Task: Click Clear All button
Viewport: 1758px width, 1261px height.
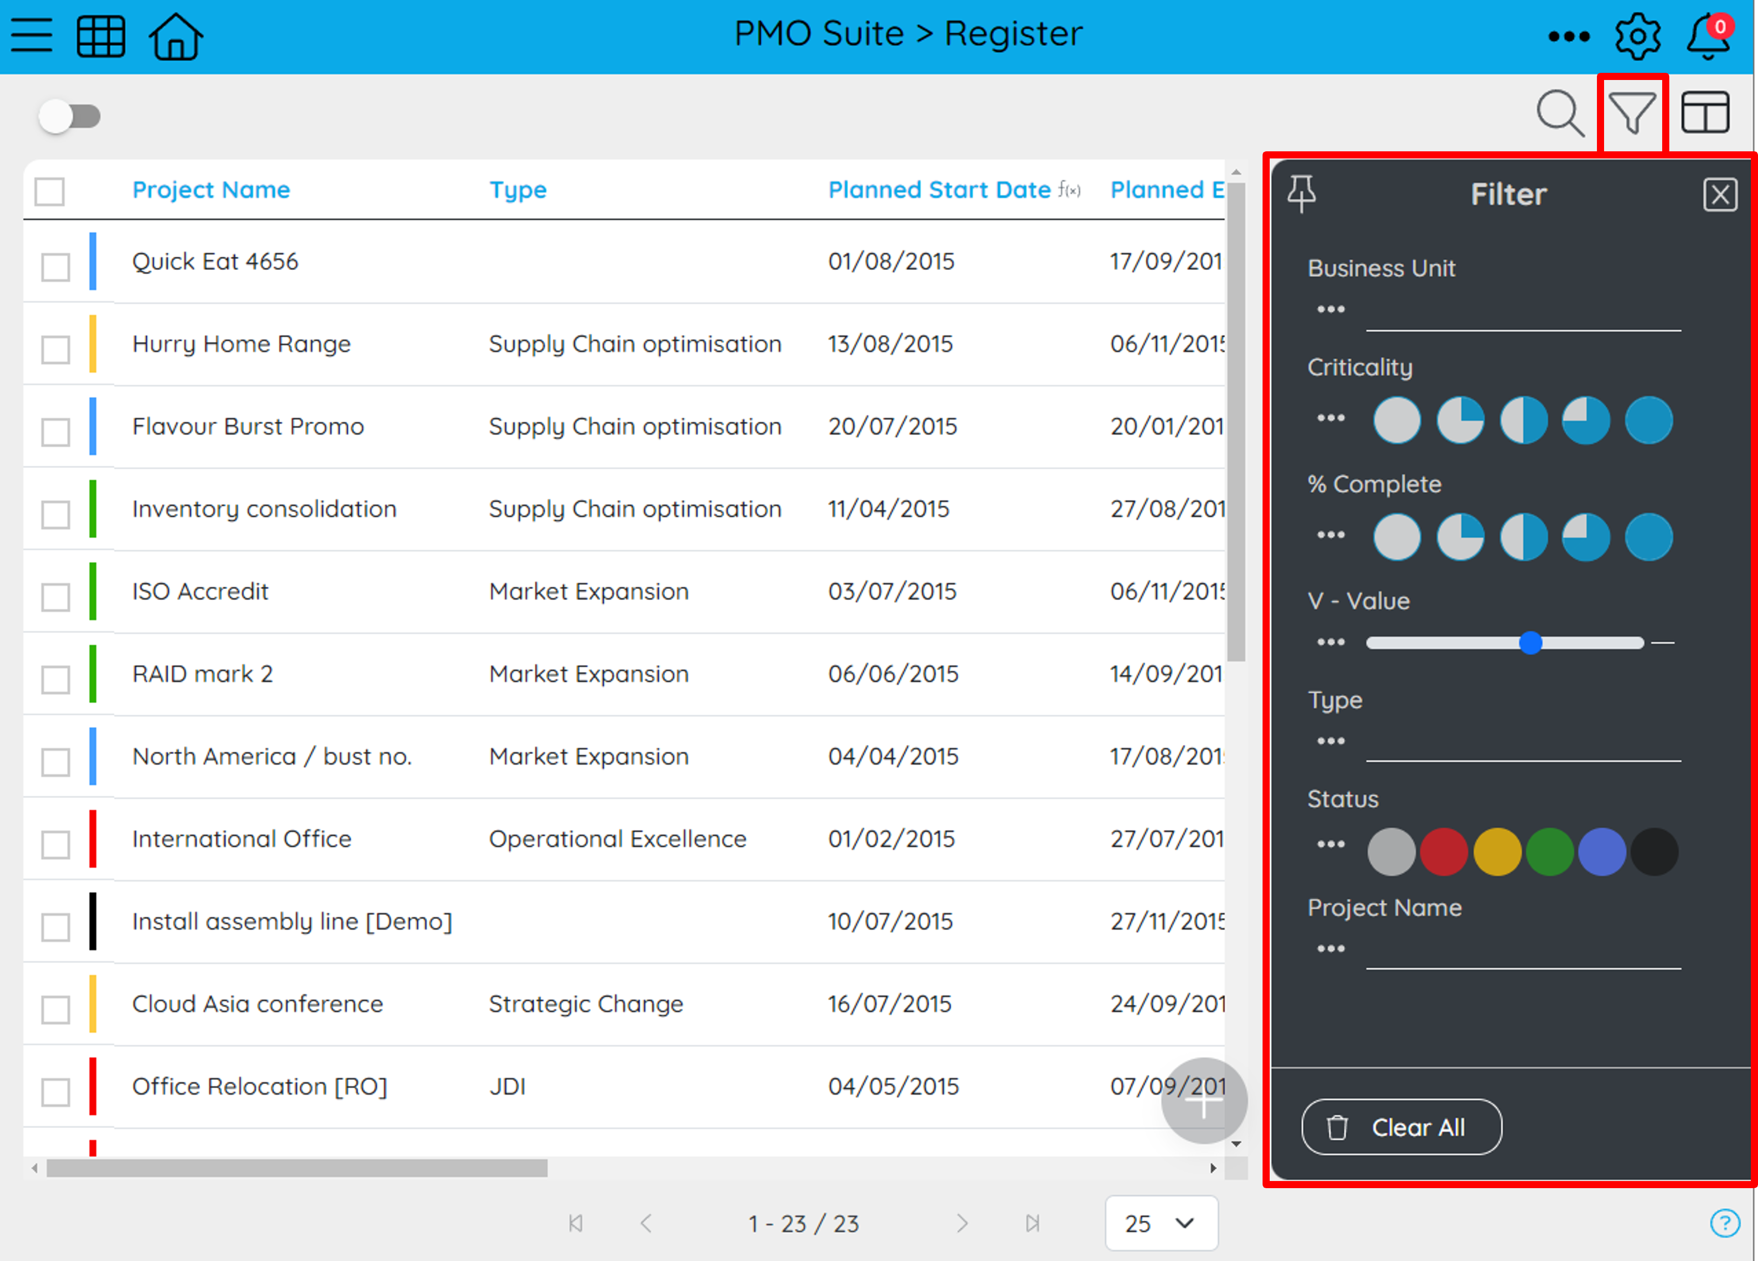Action: [x=1401, y=1127]
